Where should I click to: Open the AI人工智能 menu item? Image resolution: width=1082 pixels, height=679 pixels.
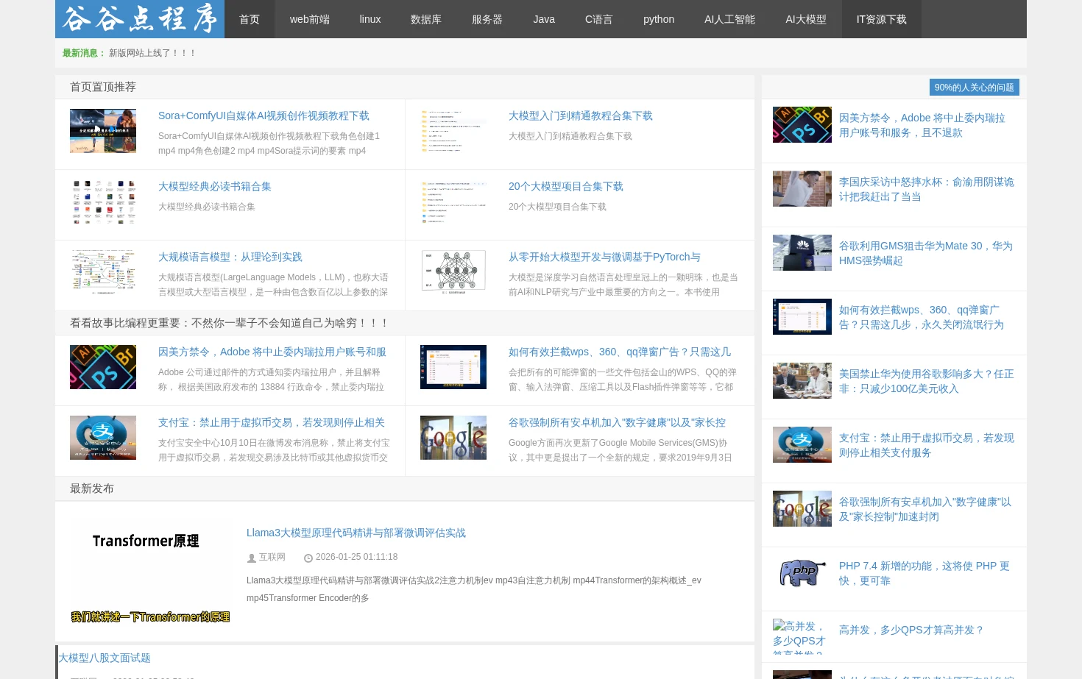[x=729, y=19]
